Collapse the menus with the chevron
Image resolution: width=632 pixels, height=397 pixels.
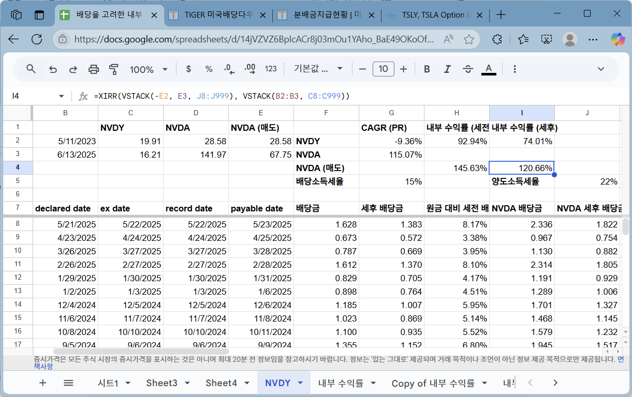(601, 69)
